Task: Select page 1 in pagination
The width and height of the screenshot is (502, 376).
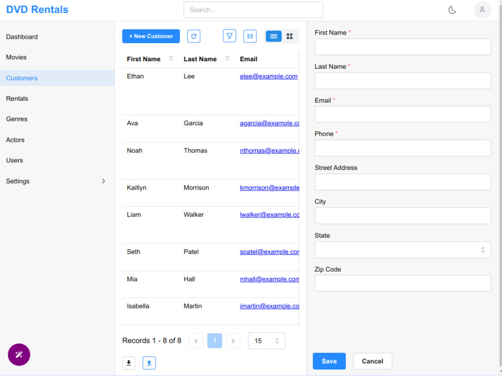Action: tap(215, 341)
